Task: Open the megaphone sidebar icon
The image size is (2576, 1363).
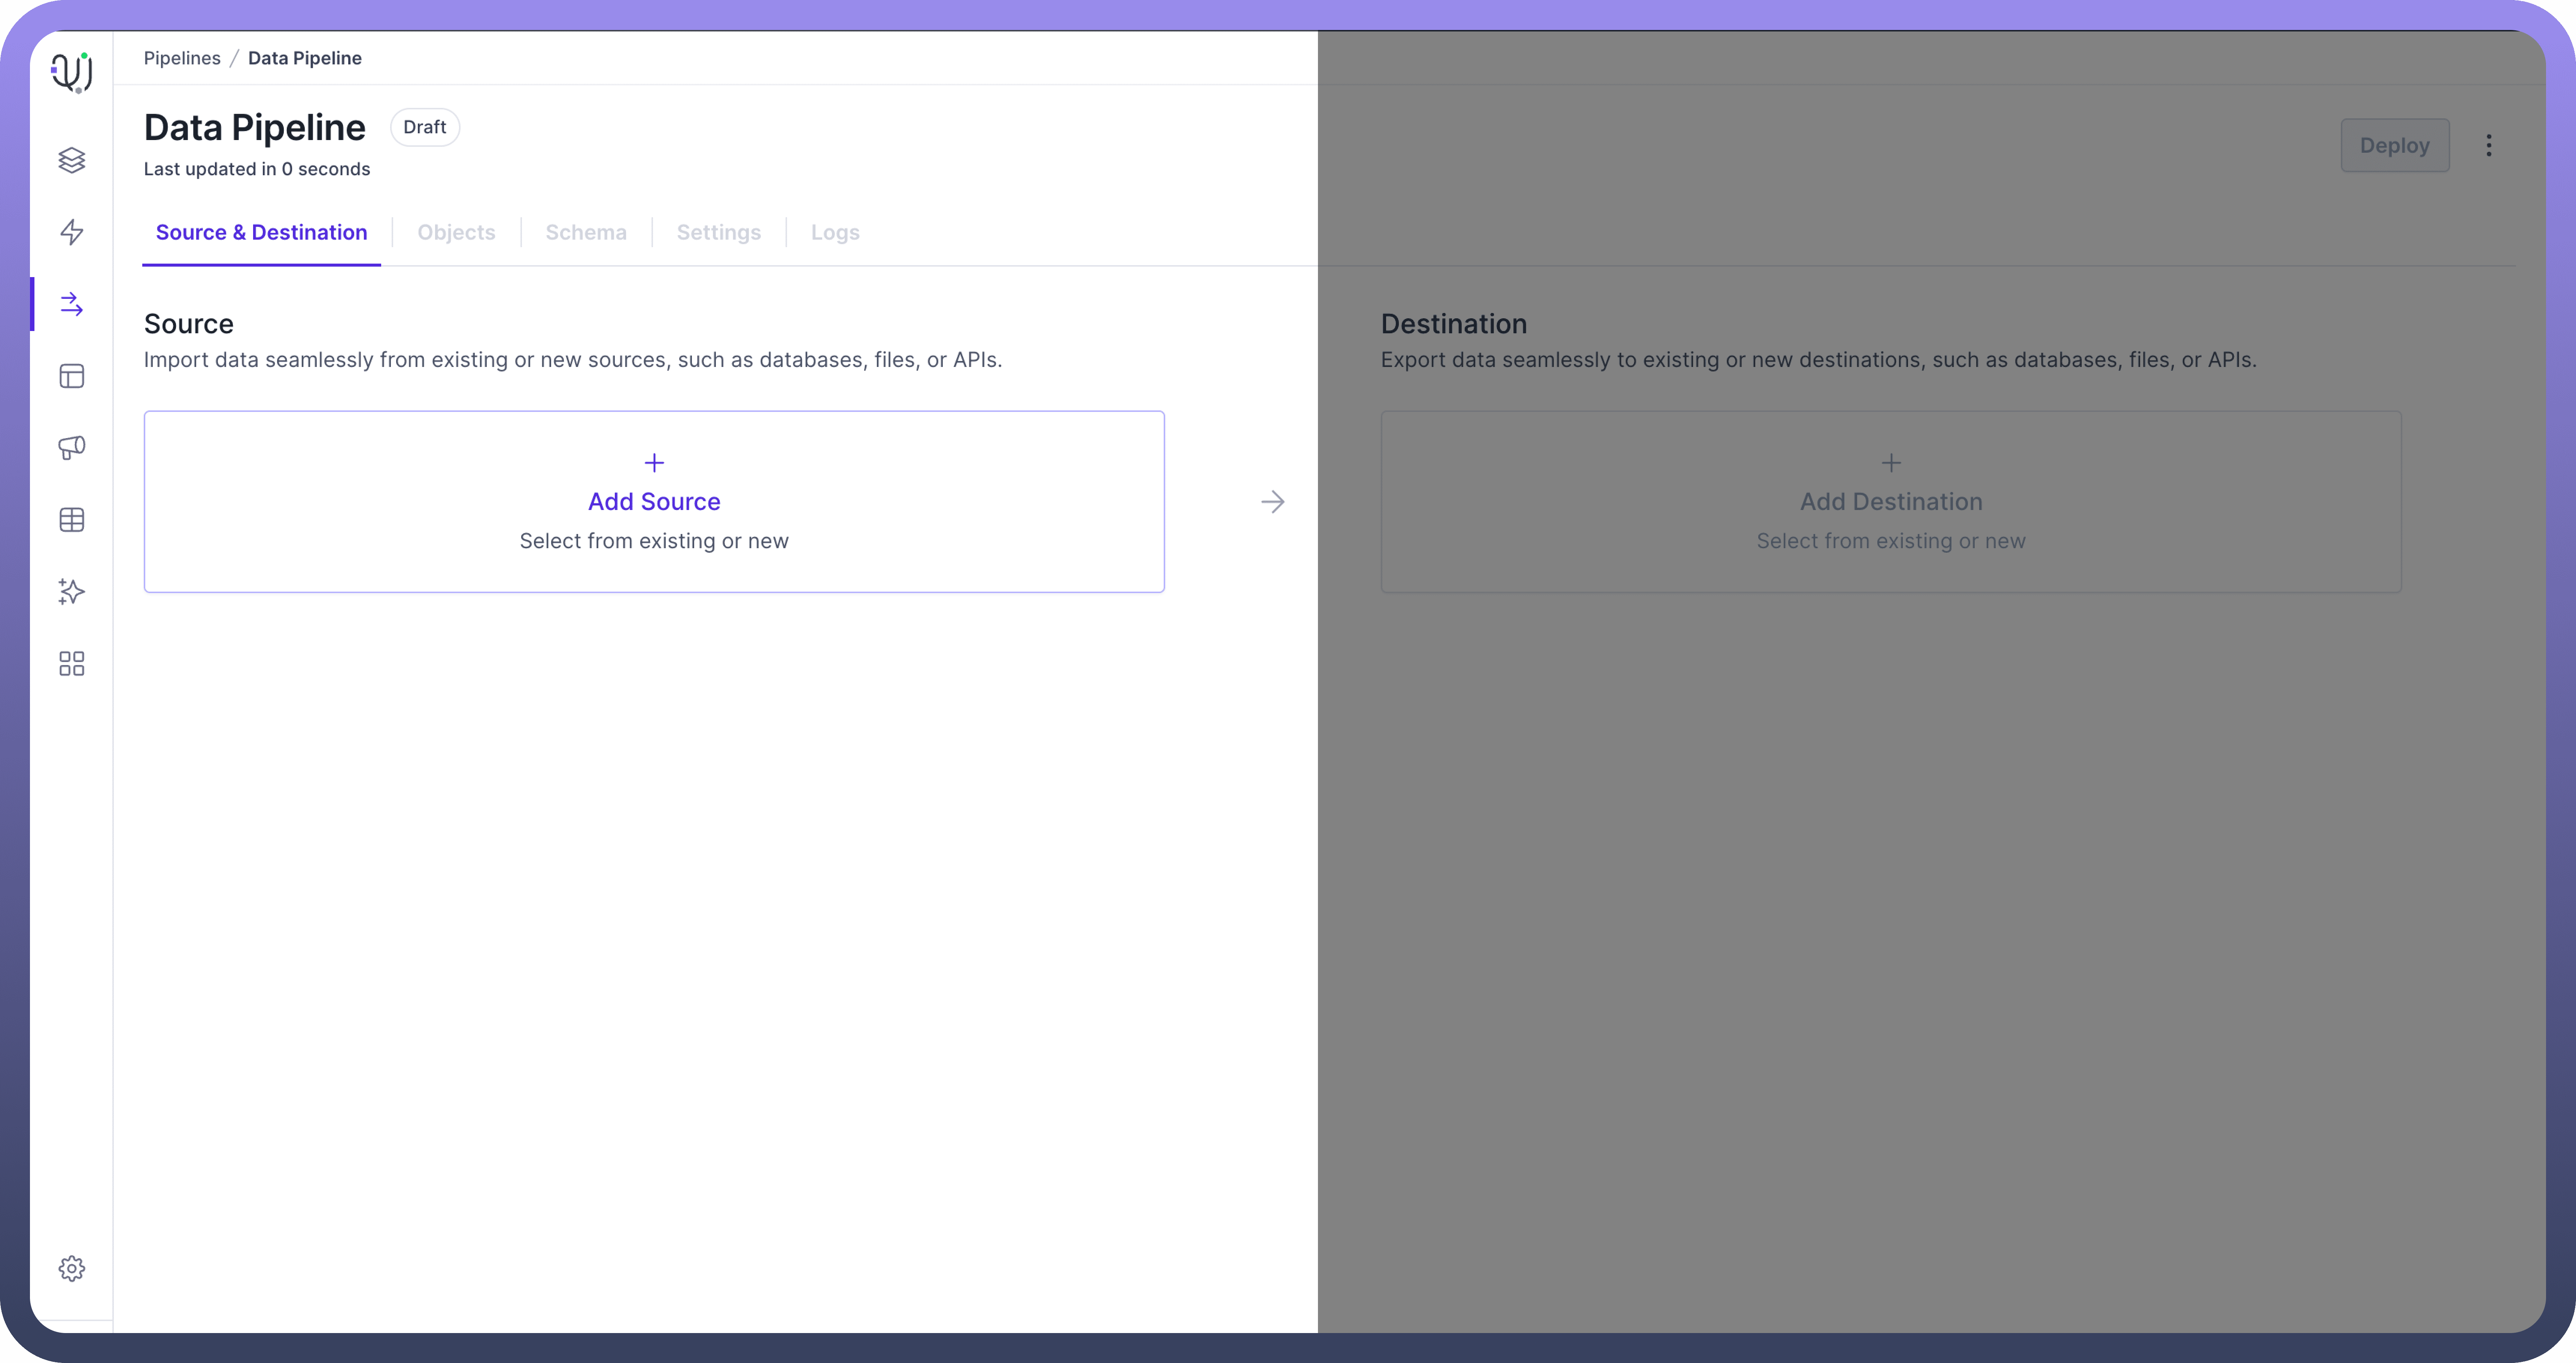Action: coord(71,447)
